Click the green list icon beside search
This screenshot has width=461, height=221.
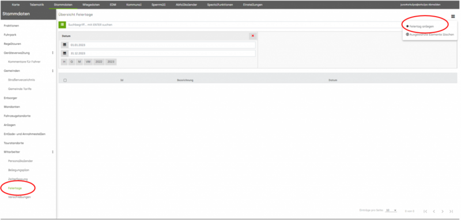(62, 25)
